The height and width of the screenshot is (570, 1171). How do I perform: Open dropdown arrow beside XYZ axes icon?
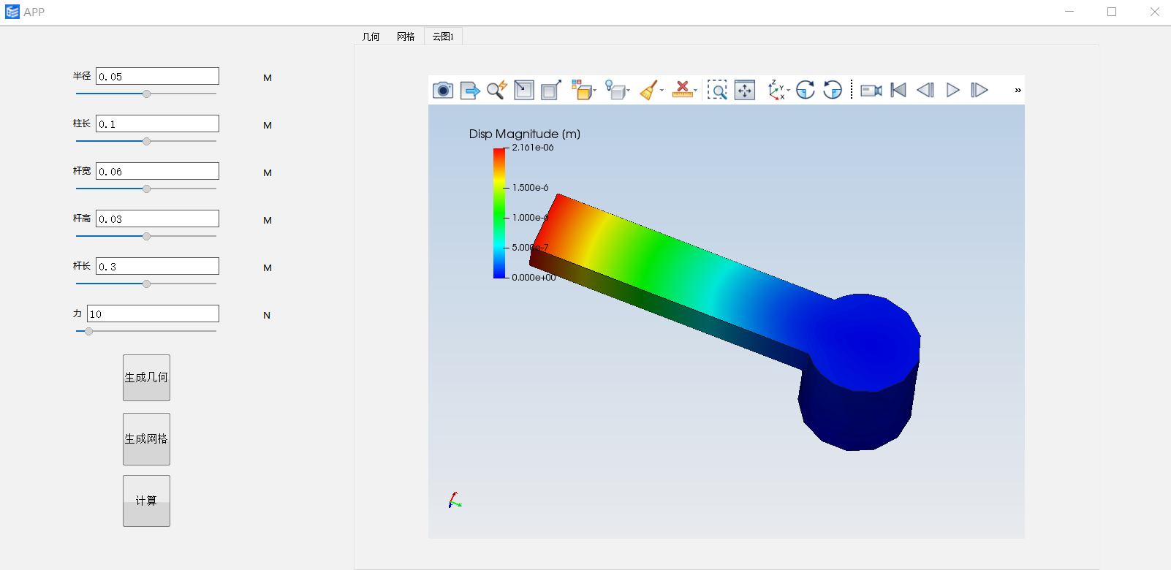point(789,91)
